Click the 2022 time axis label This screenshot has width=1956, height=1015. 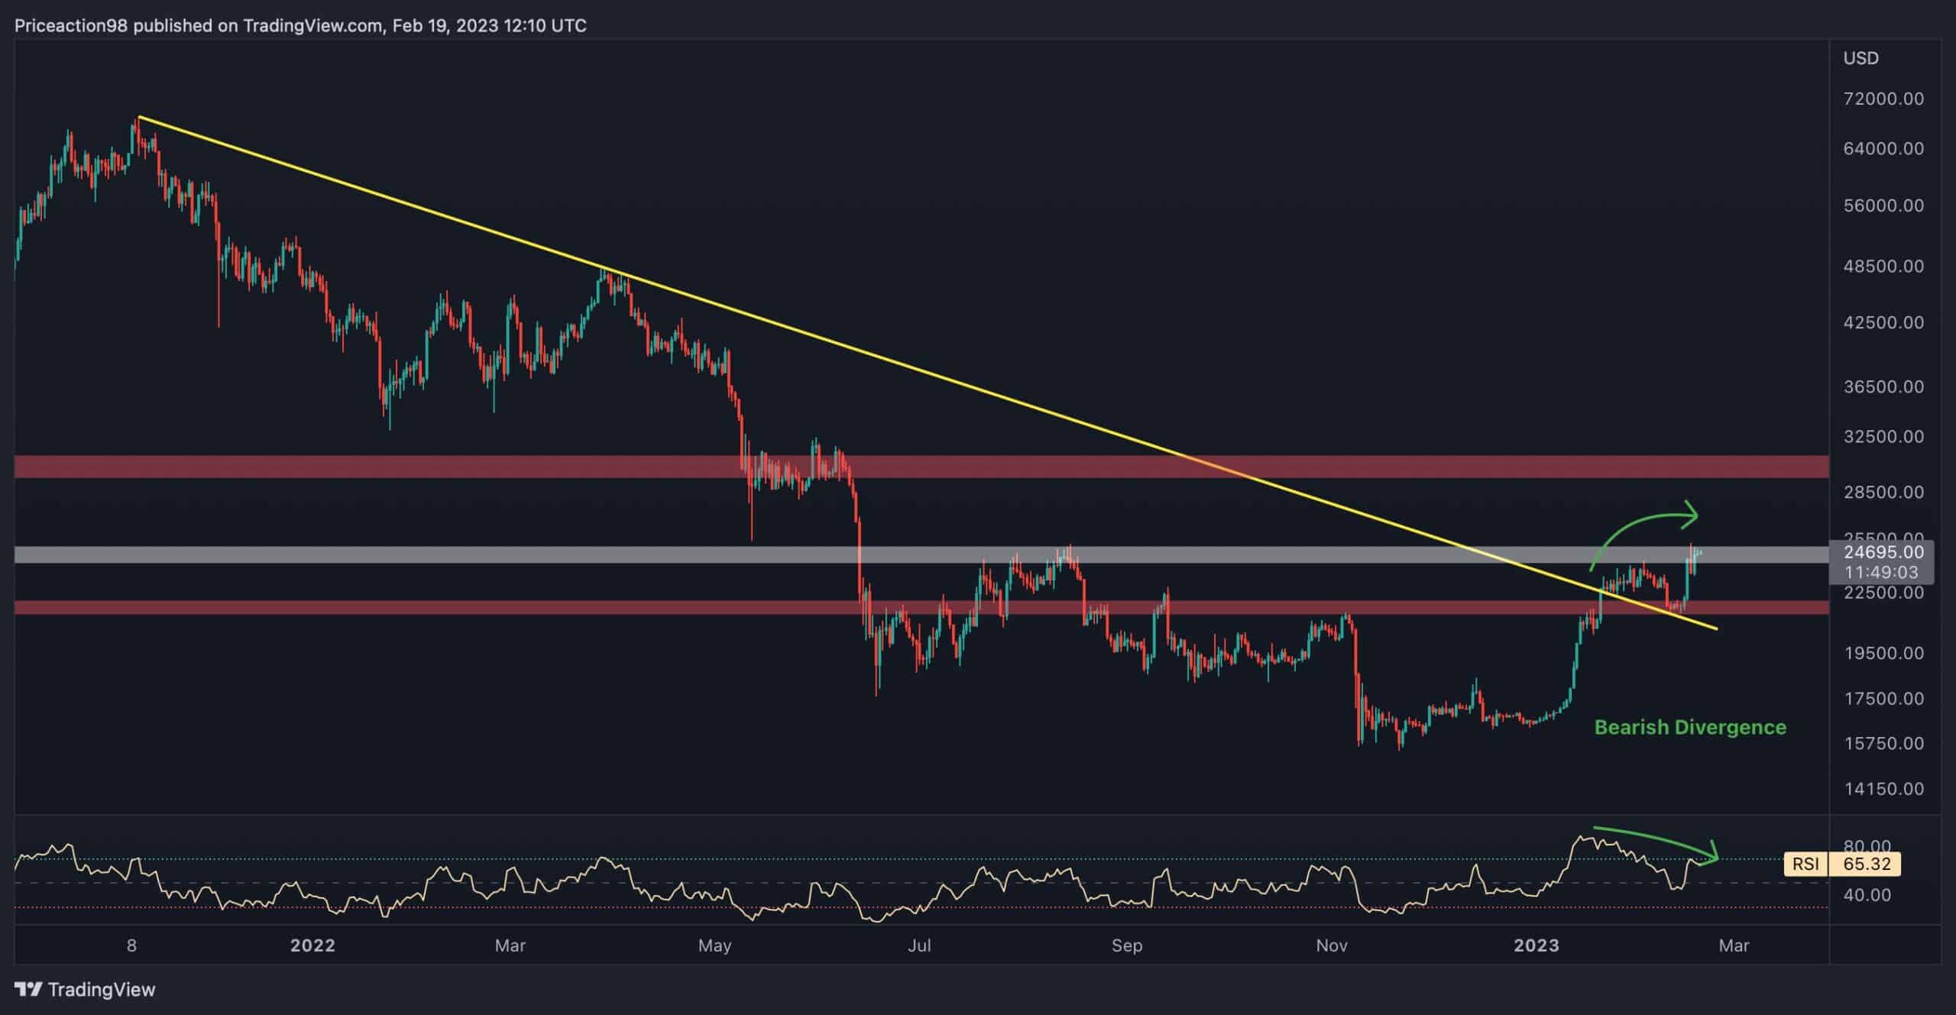[313, 946]
